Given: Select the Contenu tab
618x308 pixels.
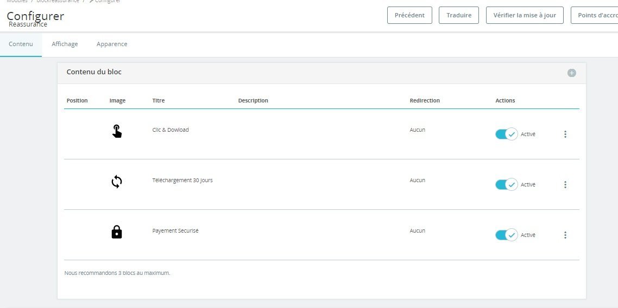Looking at the screenshot, I should pos(21,44).
